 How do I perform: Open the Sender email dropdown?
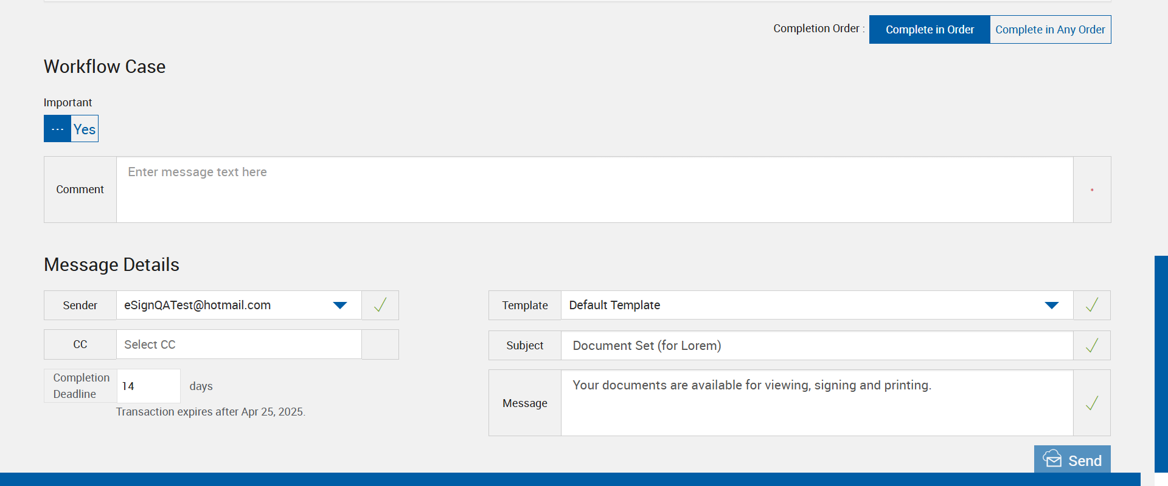[239, 305]
